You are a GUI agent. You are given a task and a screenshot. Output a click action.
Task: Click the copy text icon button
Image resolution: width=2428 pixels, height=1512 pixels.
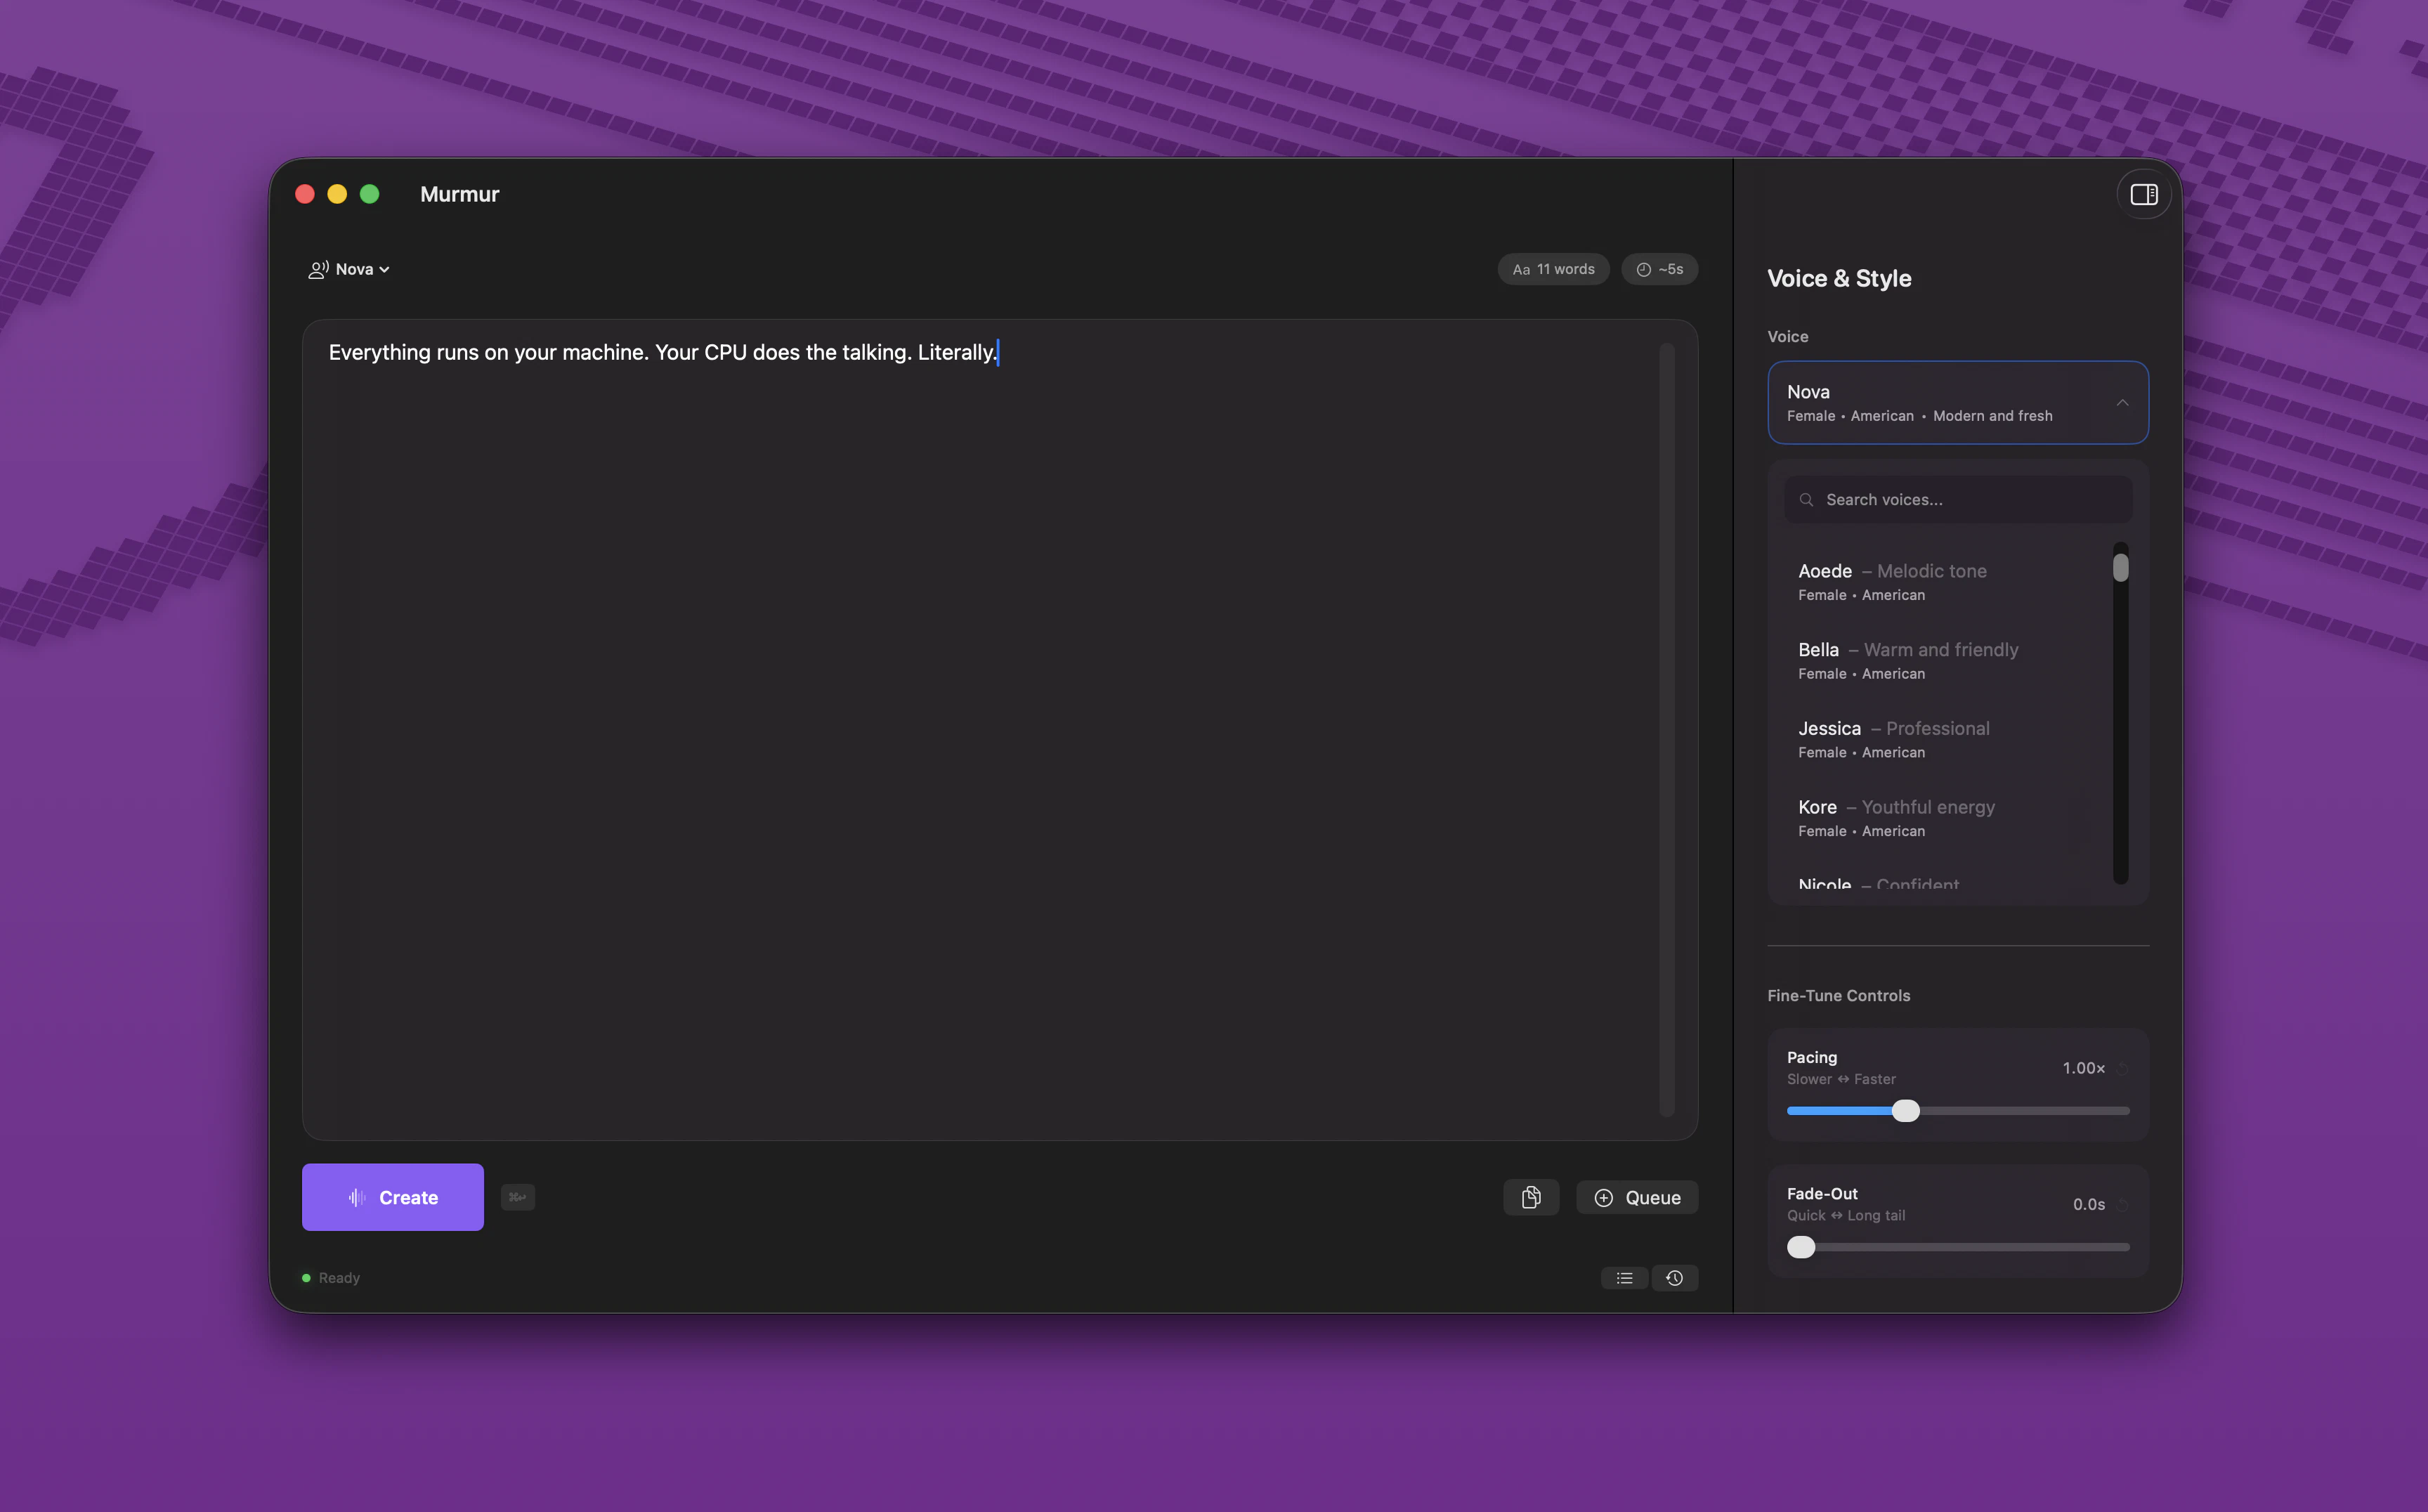(x=1530, y=1197)
